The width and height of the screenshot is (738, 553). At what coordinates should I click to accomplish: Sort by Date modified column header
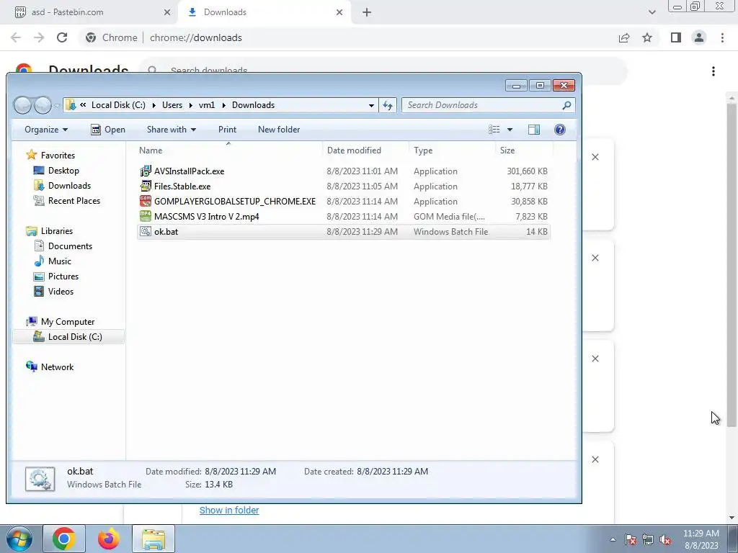coord(365,150)
